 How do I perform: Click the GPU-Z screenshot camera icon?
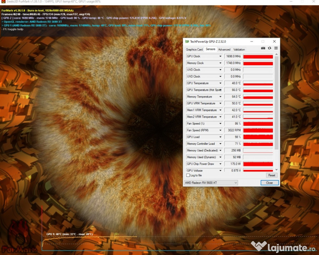(x=263, y=48)
